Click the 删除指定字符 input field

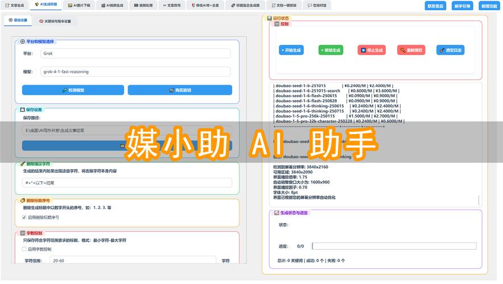tap(127, 182)
